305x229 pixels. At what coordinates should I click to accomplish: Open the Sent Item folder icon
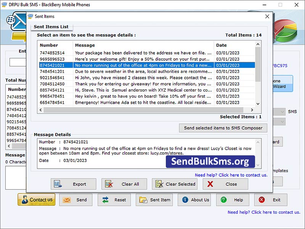[143, 200]
